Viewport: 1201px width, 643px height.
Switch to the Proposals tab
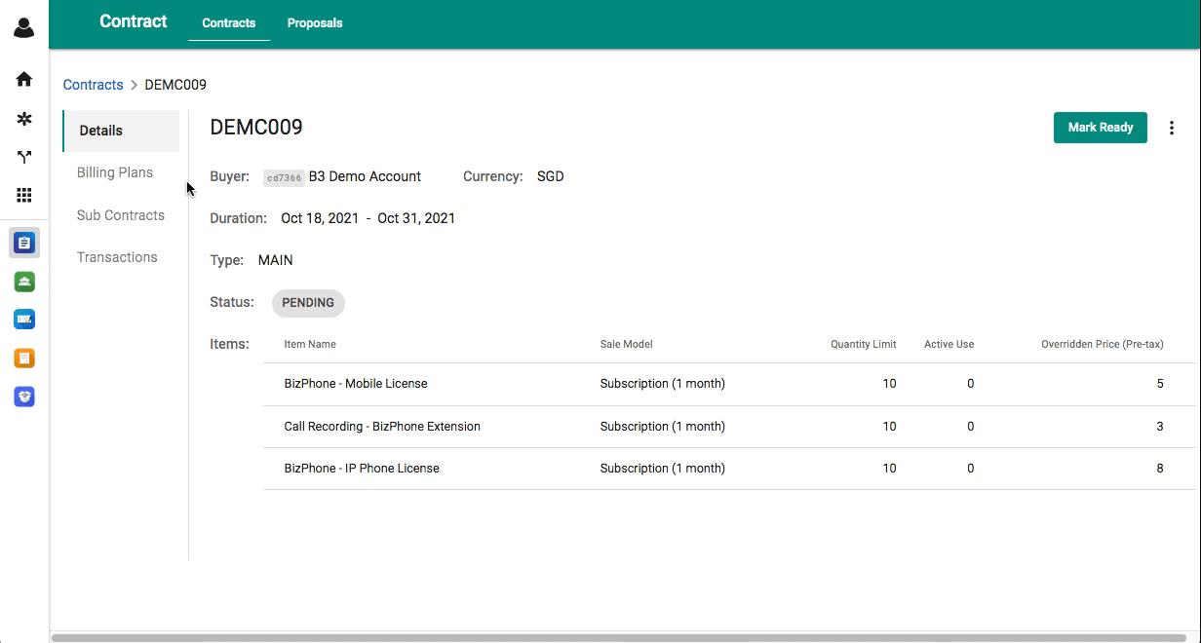315,23
